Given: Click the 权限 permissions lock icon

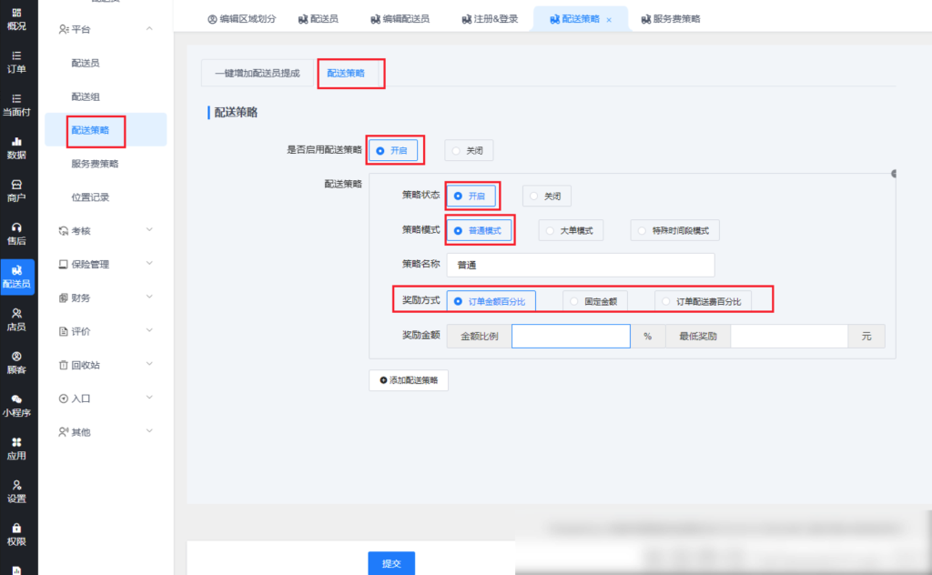Looking at the screenshot, I should (x=16, y=534).
